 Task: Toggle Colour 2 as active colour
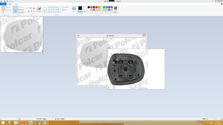tap(85, 9)
